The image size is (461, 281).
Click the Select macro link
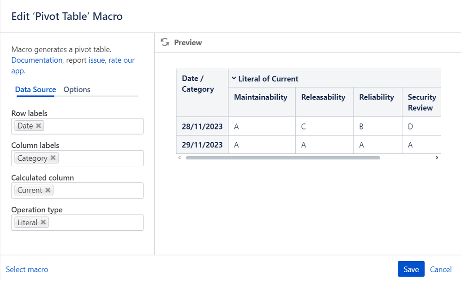[x=27, y=269]
